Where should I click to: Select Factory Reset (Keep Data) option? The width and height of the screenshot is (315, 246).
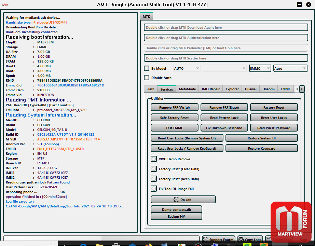pos(154,179)
